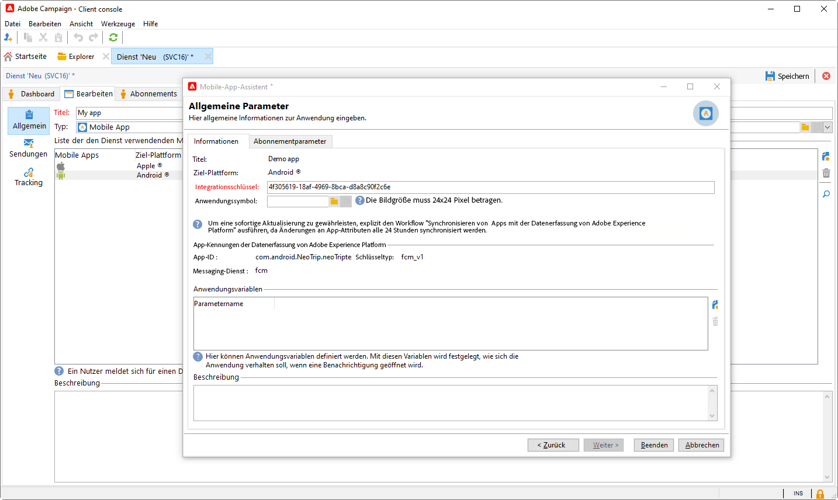Click the trash icon beside the Mobile Apps list
The image size is (838, 500).
(x=826, y=173)
